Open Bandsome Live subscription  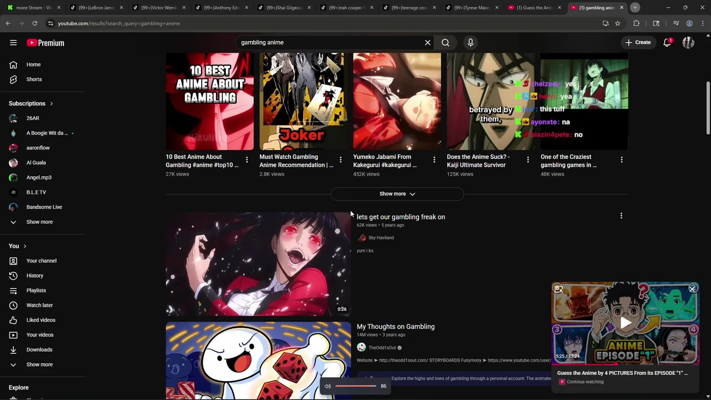(43, 207)
